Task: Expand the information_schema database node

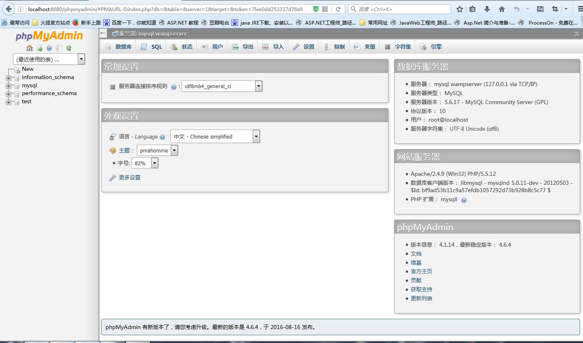Action: pos(9,78)
